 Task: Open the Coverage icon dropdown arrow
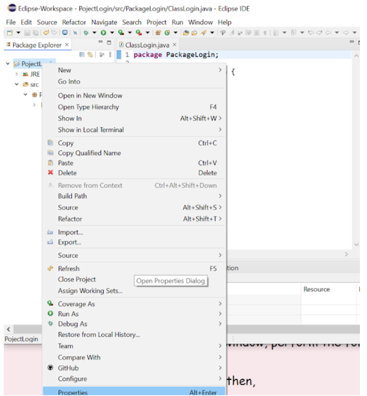click(x=130, y=33)
